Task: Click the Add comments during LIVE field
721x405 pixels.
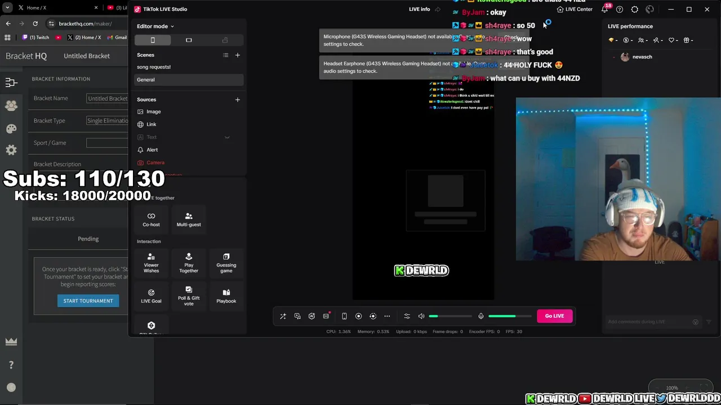Action: (648, 322)
